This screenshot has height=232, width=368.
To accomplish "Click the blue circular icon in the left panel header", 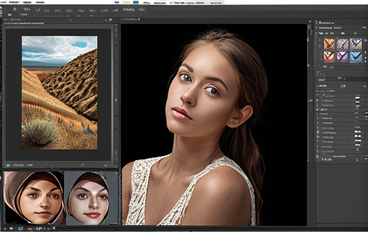I will pos(110,20).
